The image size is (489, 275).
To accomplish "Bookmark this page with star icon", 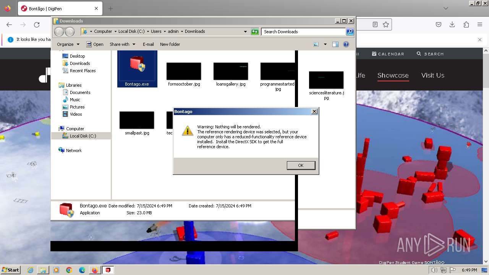I will pos(386,24).
